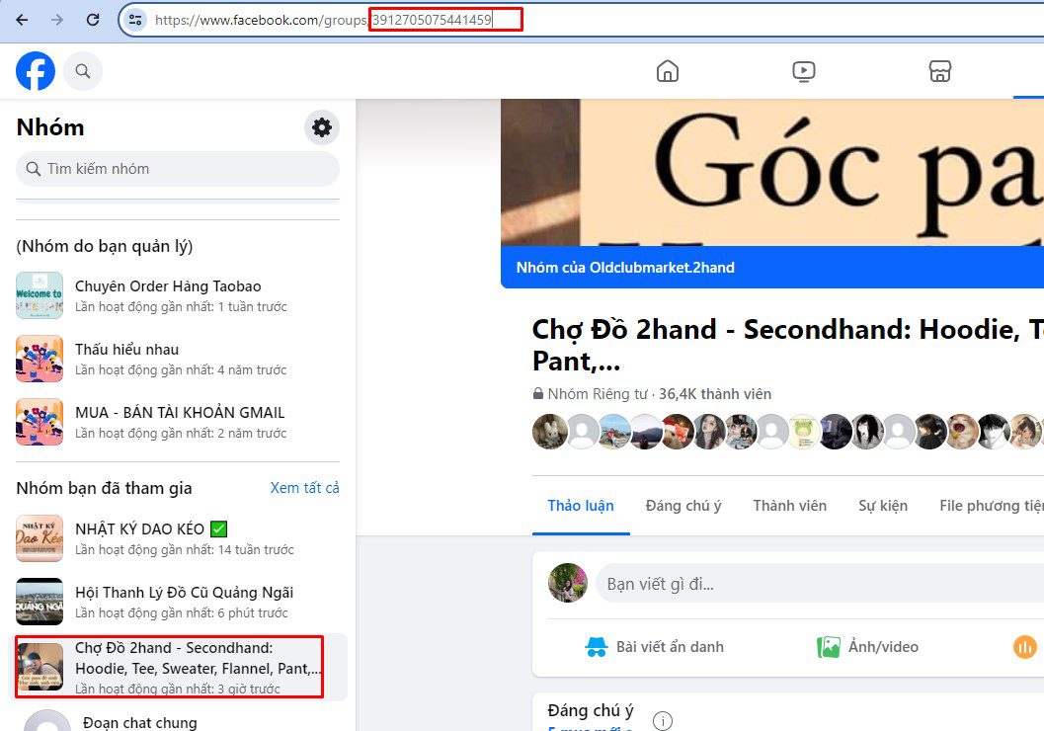Screen dimensions: 1044x731
Task: Click the Nhóm bạn đã tham gia heading
Action: (x=104, y=488)
